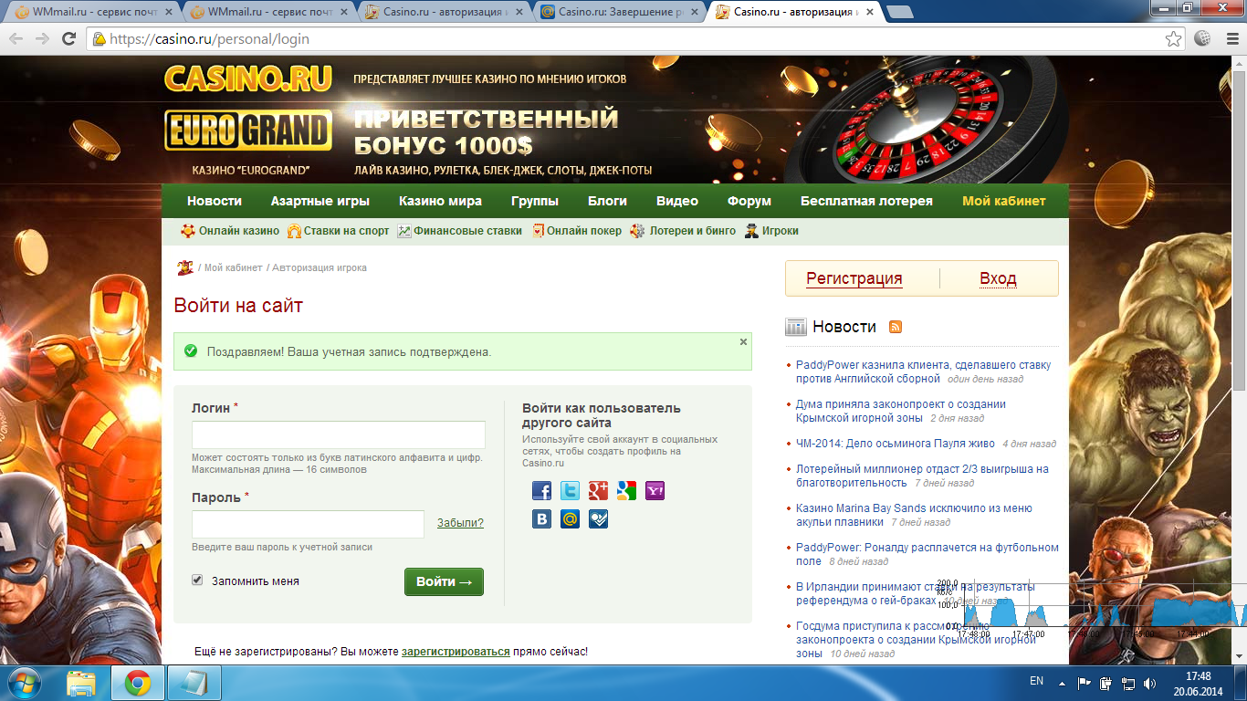The image size is (1247, 701).
Task: Go to 'Онлайн казино' section
Action: (x=230, y=231)
